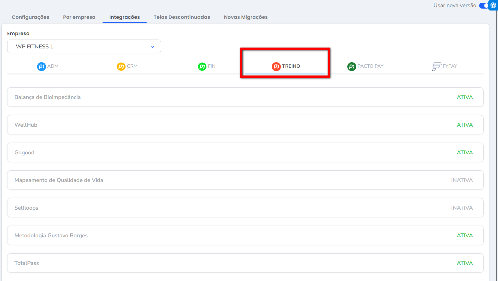Screen dimensions: 498x281
Task: Switch to the Por empresa tab
Action: coord(79,17)
